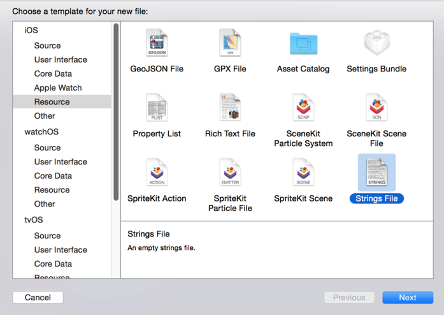Select the SpriteKit Particle File EMITTER icon
Image resolution: width=444 pixels, height=315 pixels.
click(230, 172)
